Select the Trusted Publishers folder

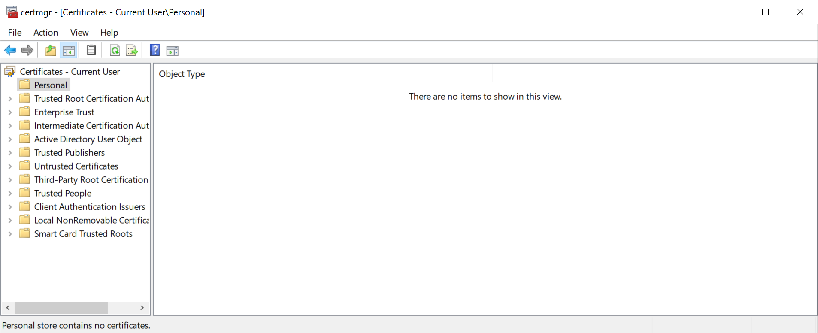pos(69,153)
